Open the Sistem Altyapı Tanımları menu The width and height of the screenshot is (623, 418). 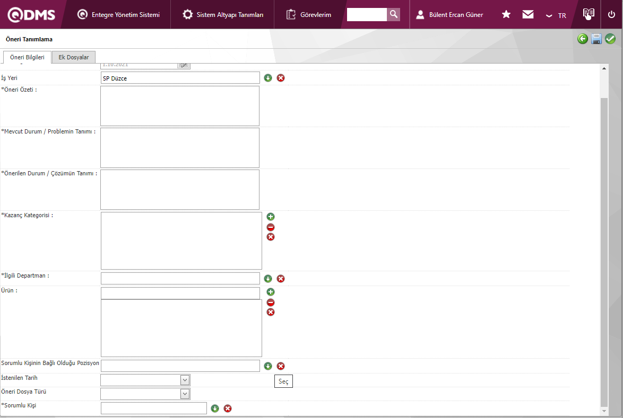click(x=222, y=15)
